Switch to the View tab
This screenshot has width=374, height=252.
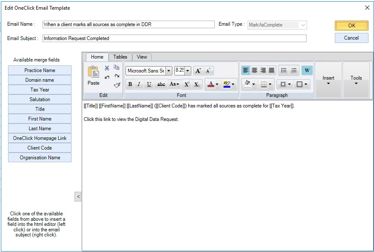142,57
